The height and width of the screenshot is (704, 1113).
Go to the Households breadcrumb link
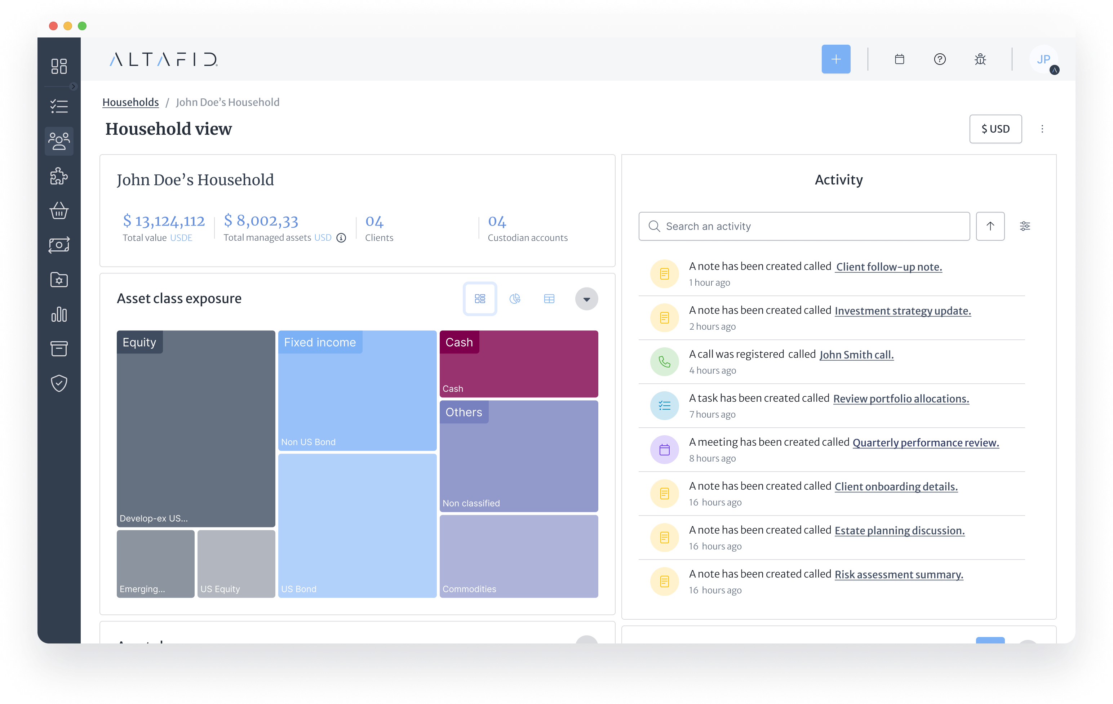[x=130, y=102]
